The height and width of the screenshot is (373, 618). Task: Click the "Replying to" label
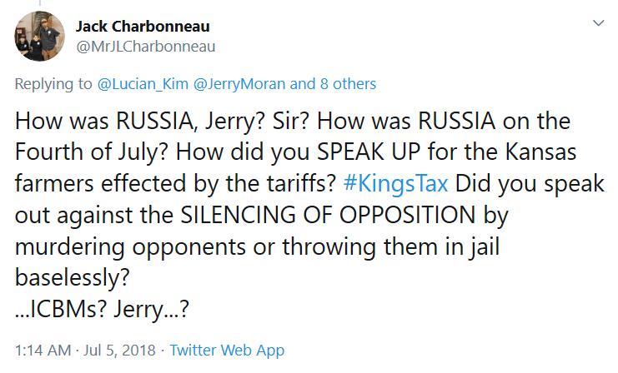53,84
